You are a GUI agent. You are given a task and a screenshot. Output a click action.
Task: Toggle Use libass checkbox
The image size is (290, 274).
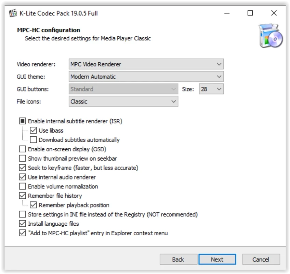click(x=34, y=130)
